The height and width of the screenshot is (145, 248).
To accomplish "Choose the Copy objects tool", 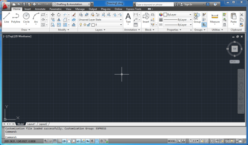I will [53, 20].
